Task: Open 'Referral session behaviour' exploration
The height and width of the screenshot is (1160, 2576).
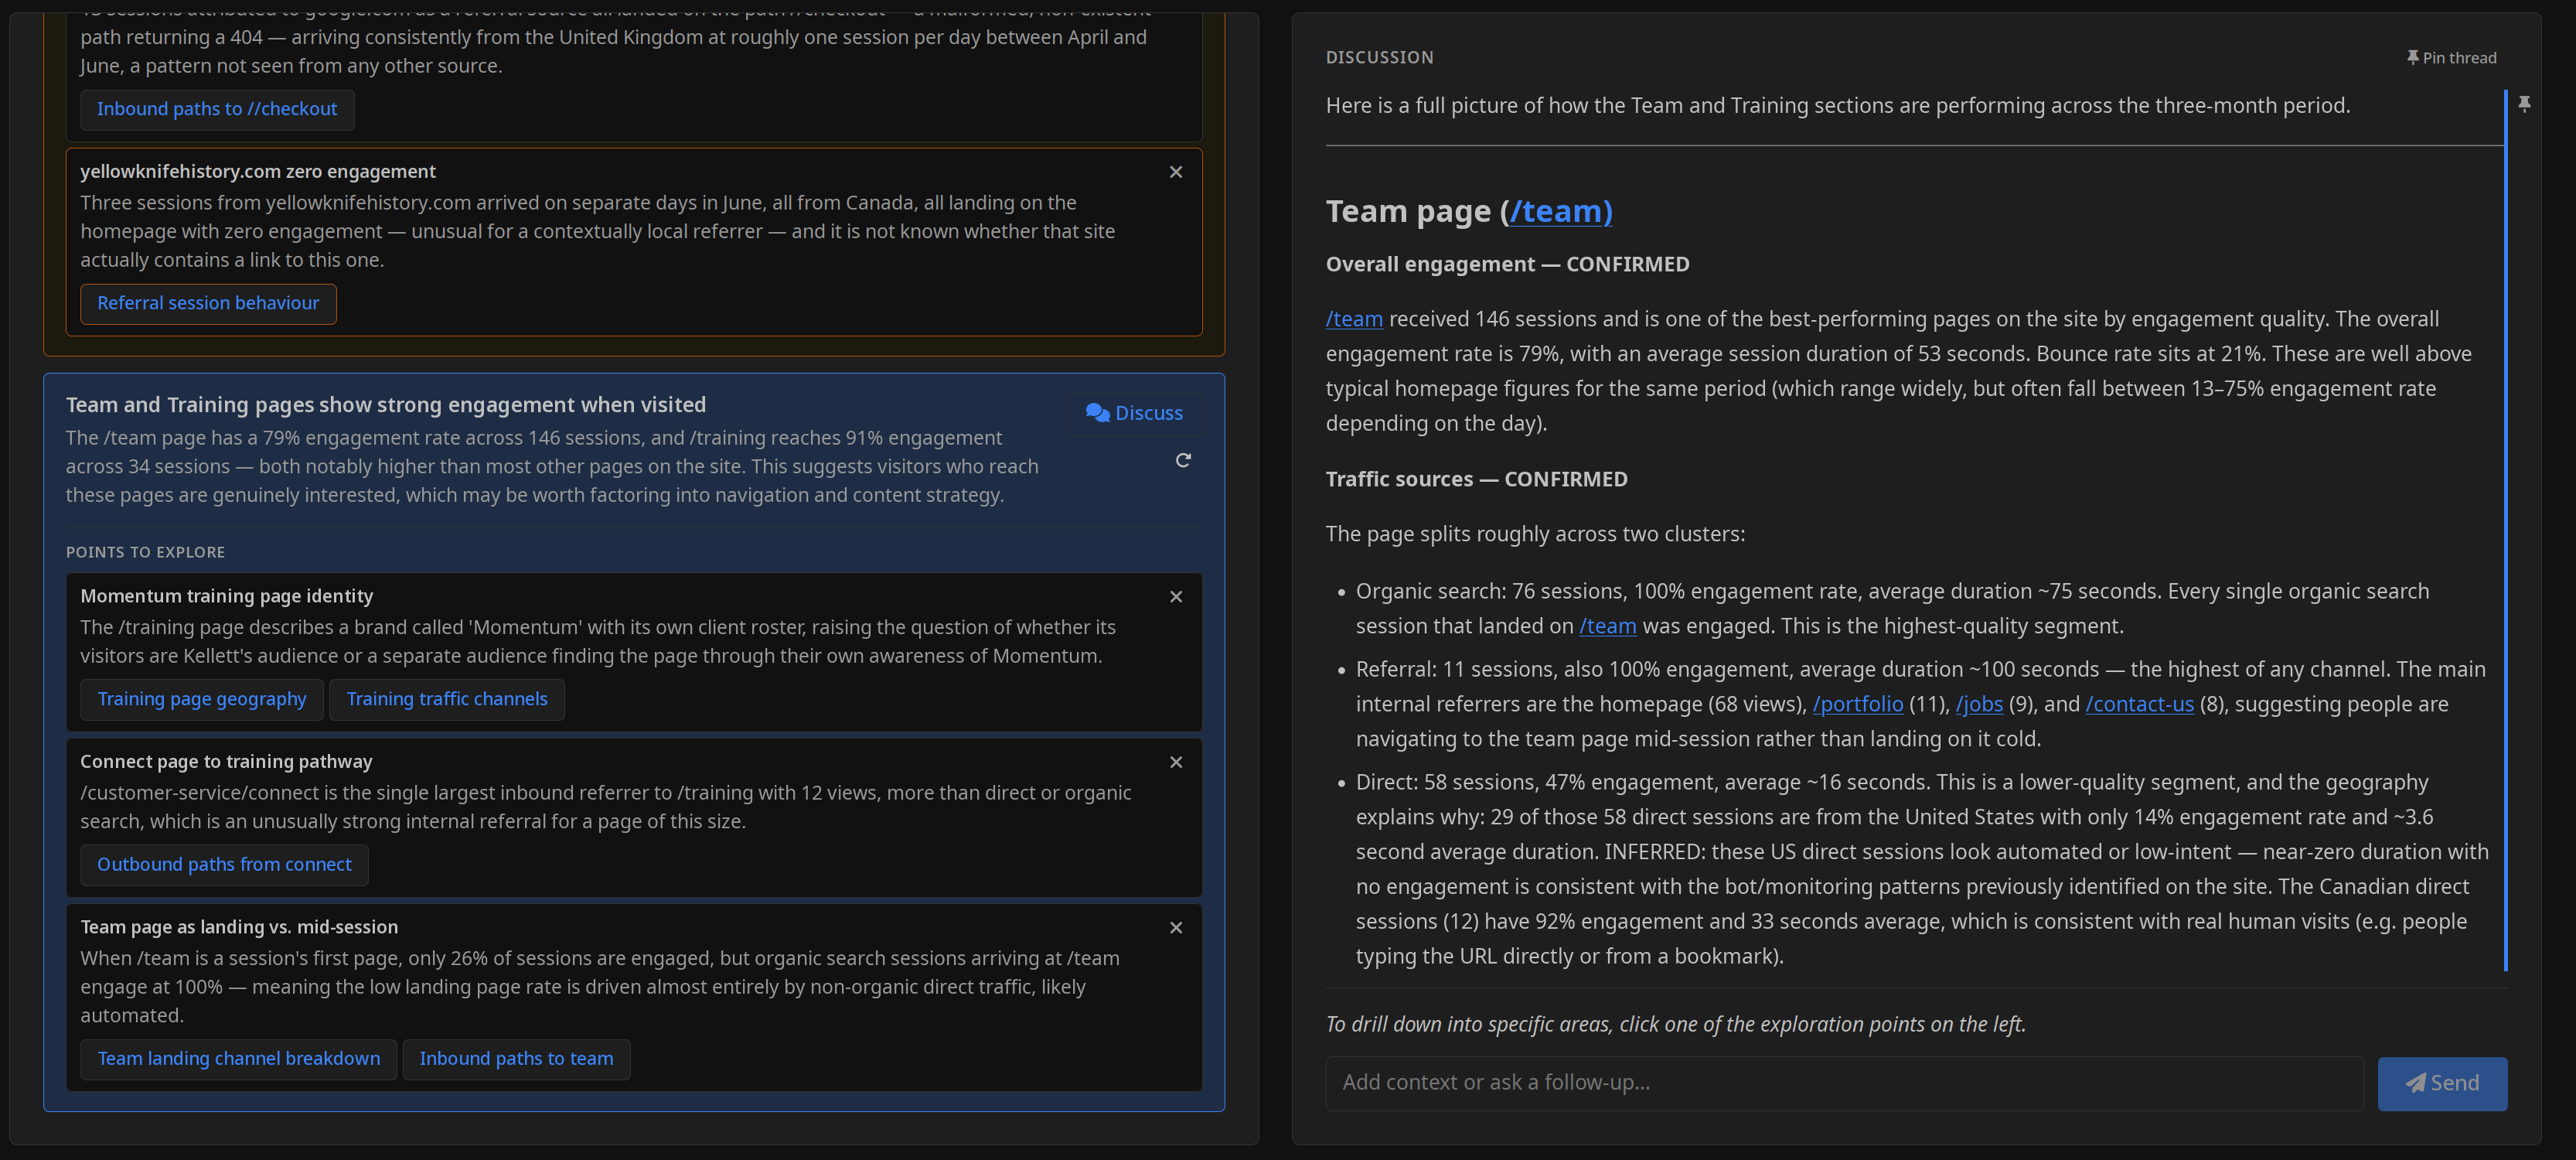Action: 208,303
